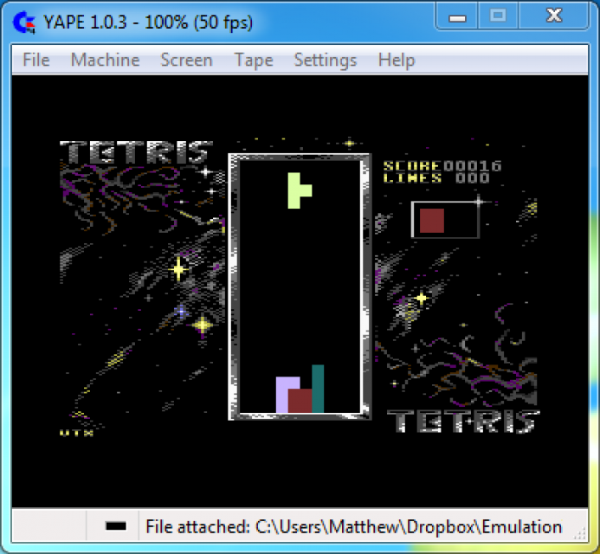The width and height of the screenshot is (600, 554).
Task: Click the TETRIS logo at top left
Action: (x=136, y=152)
